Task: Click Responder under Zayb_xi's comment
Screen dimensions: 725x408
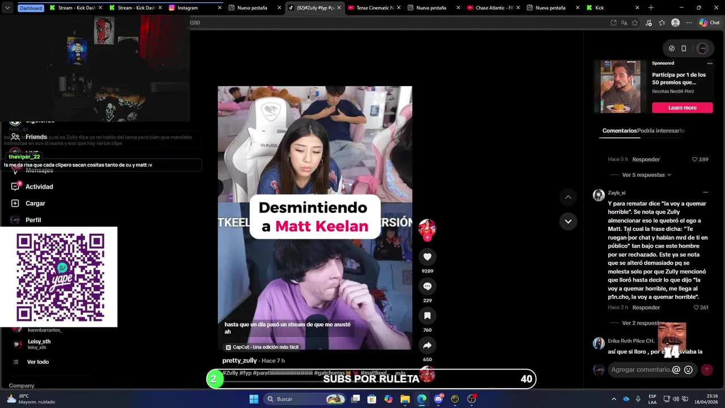Action: [646, 308]
